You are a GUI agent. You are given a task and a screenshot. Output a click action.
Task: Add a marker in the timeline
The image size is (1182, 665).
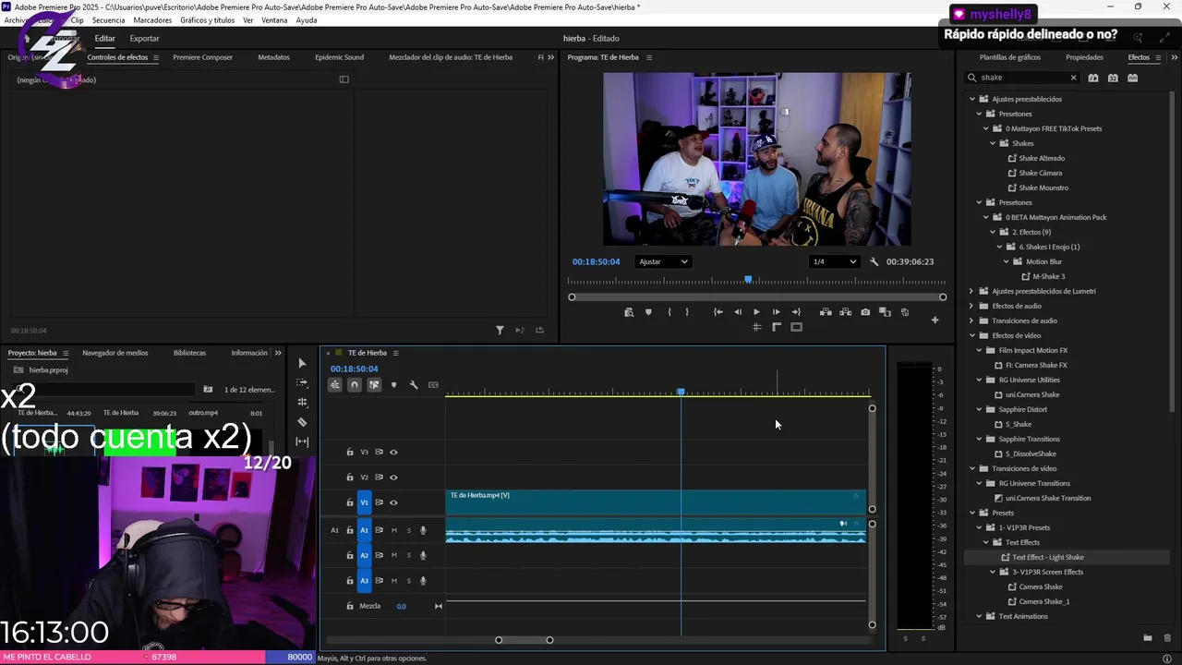point(393,385)
